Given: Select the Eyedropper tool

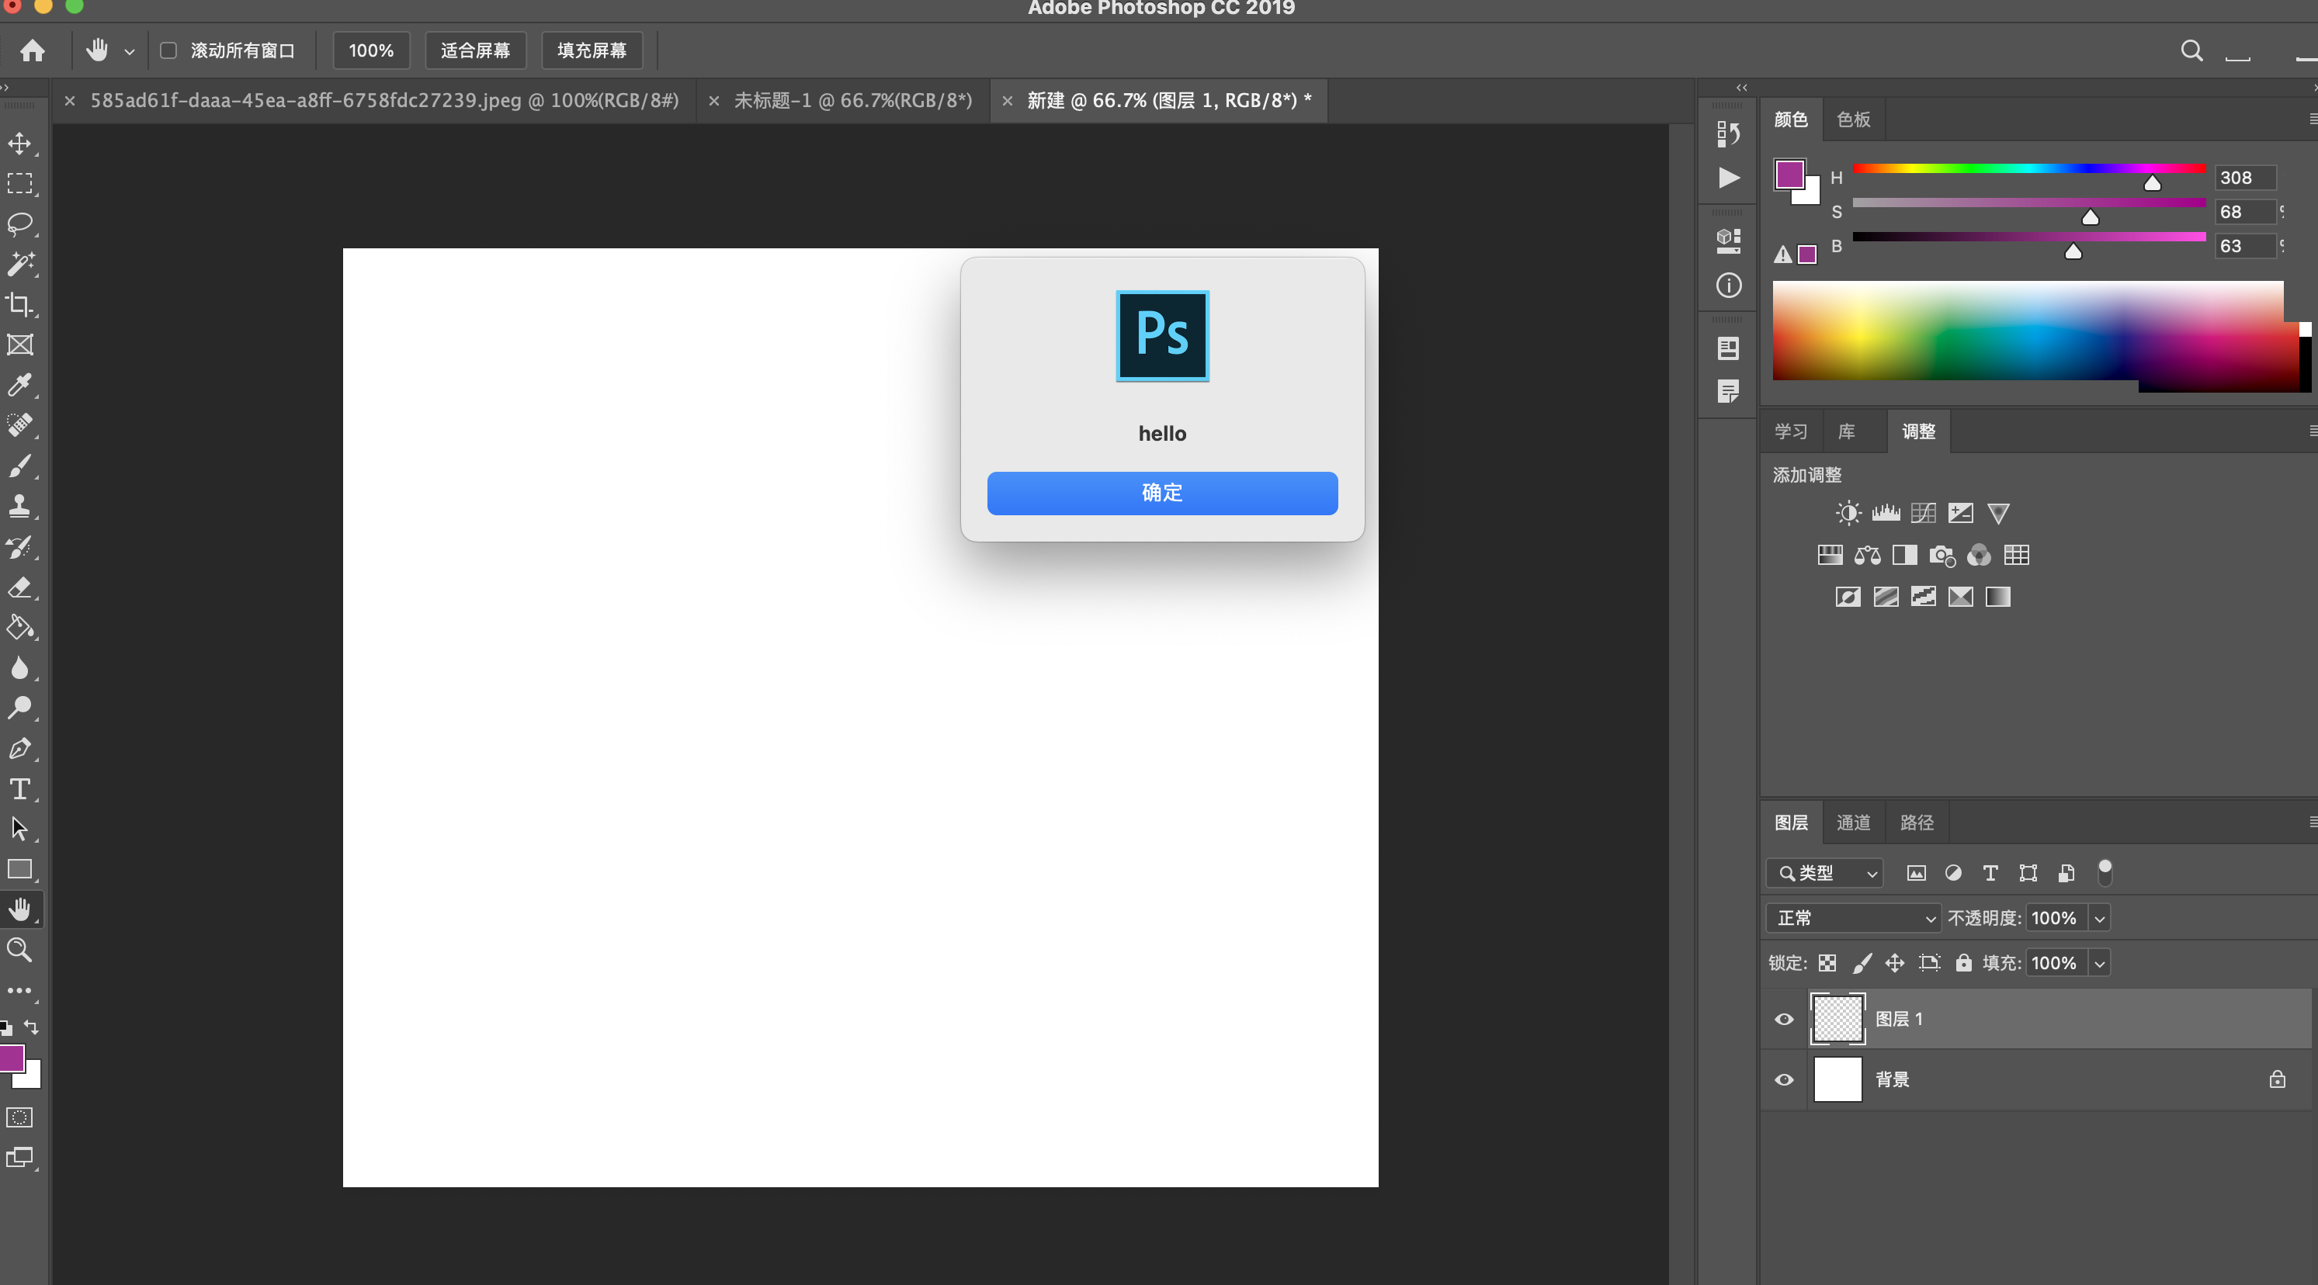Looking at the screenshot, I should click(20, 386).
